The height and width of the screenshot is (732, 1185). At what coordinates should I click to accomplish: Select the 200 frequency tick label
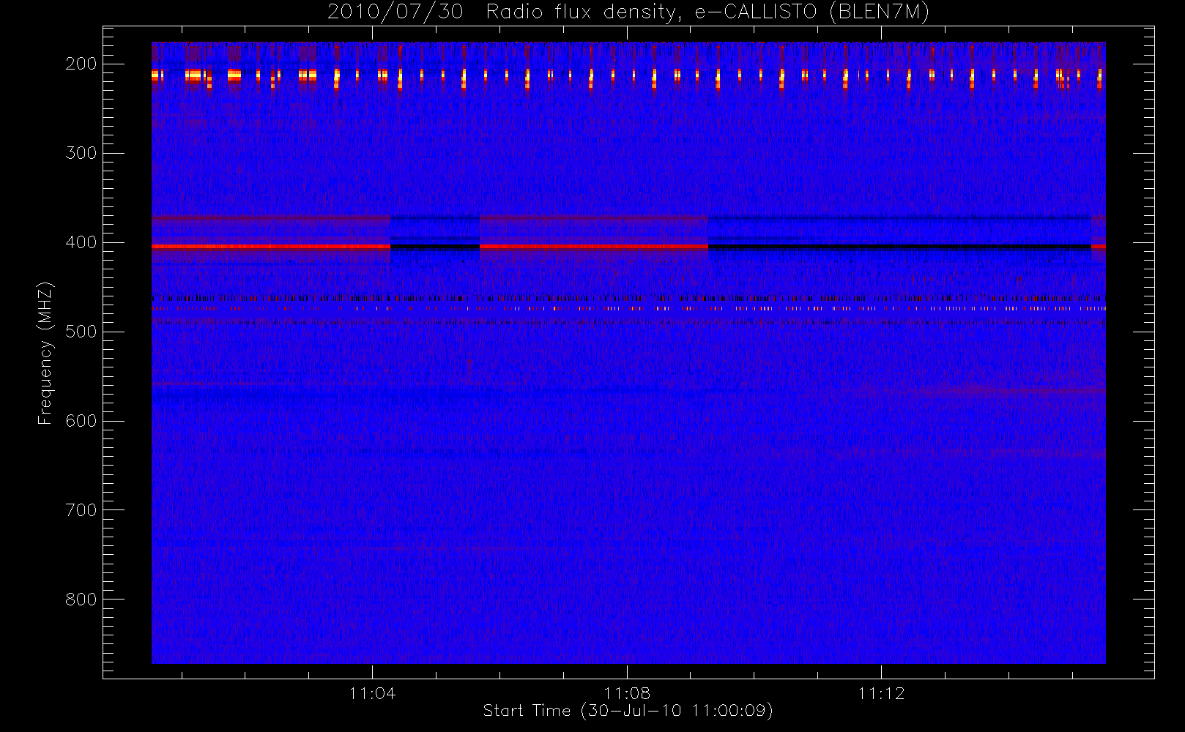coord(81,64)
